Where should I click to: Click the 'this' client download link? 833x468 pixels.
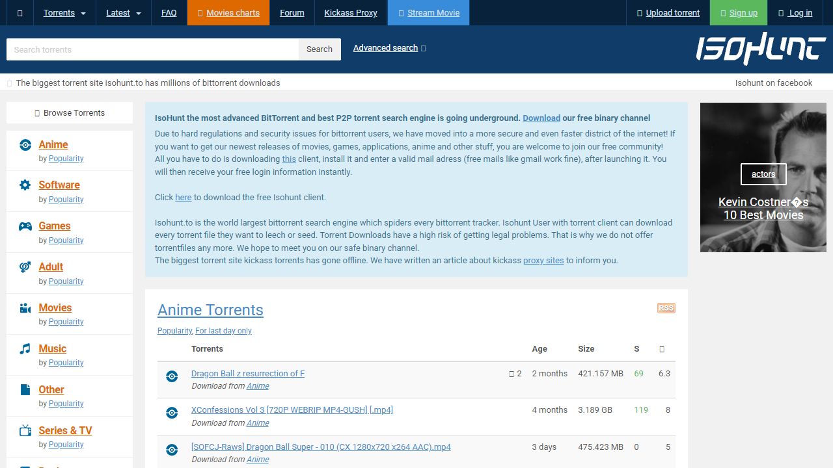coord(289,159)
